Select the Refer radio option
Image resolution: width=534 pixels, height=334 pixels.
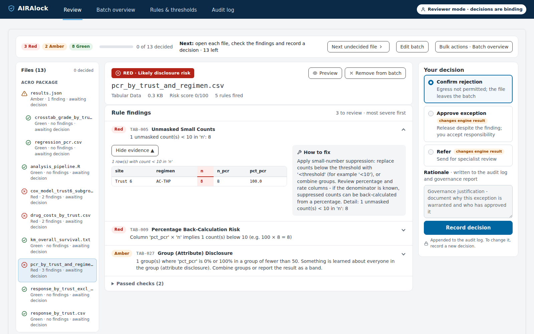[431, 152]
